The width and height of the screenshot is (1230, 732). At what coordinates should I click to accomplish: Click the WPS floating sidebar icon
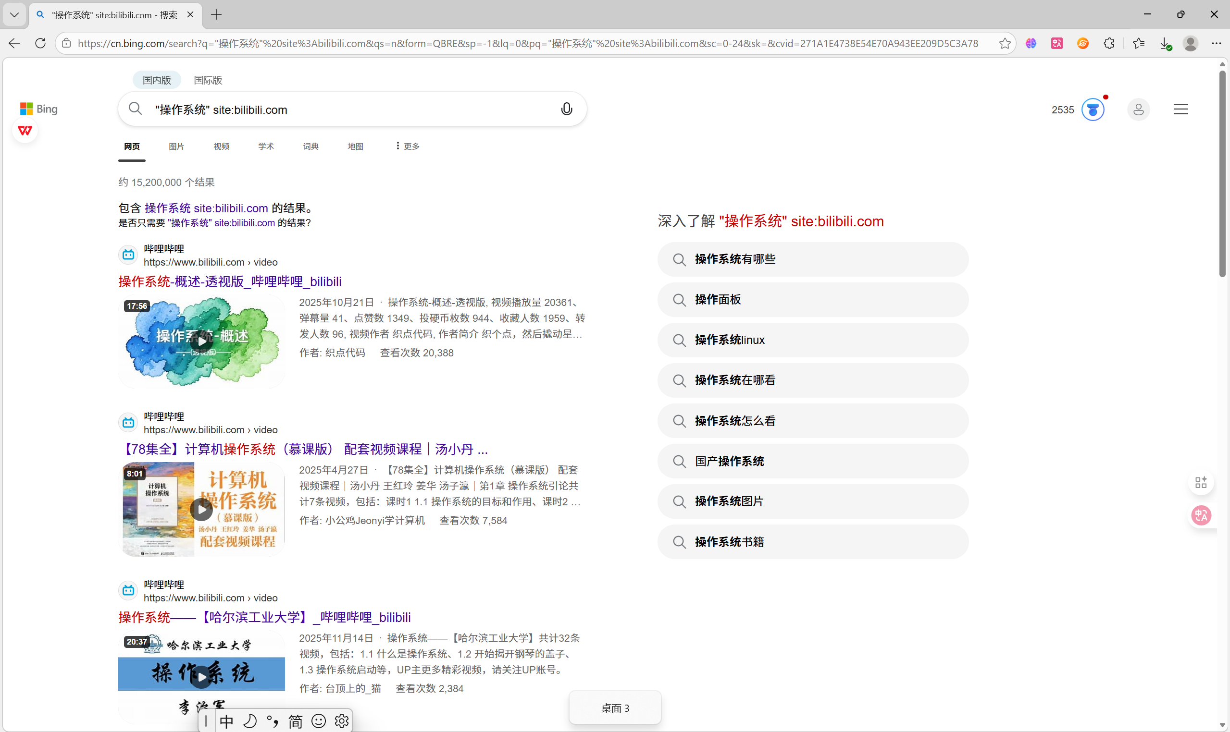tap(25, 131)
